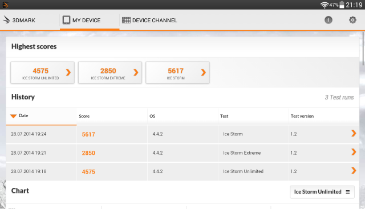Tap the My Device tablet icon
Screen dimensions: 365x209
pyautogui.click(x=66, y=20)
